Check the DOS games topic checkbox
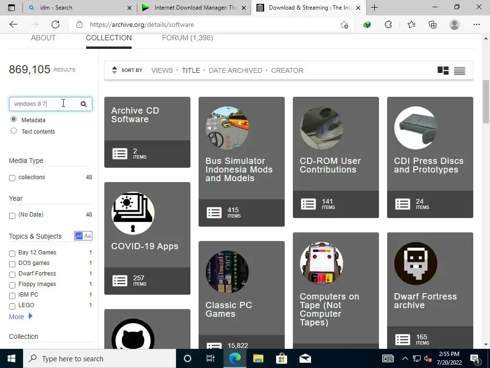The image size is (490, 368). point(12,264)
